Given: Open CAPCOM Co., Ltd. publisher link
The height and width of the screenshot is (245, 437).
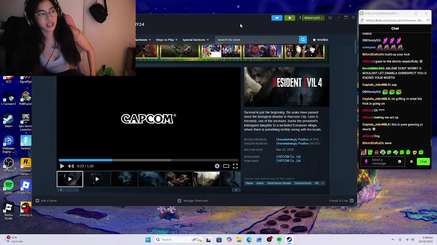Looking at the screenshot, I should pyautogui.click(x=288, y=161).
